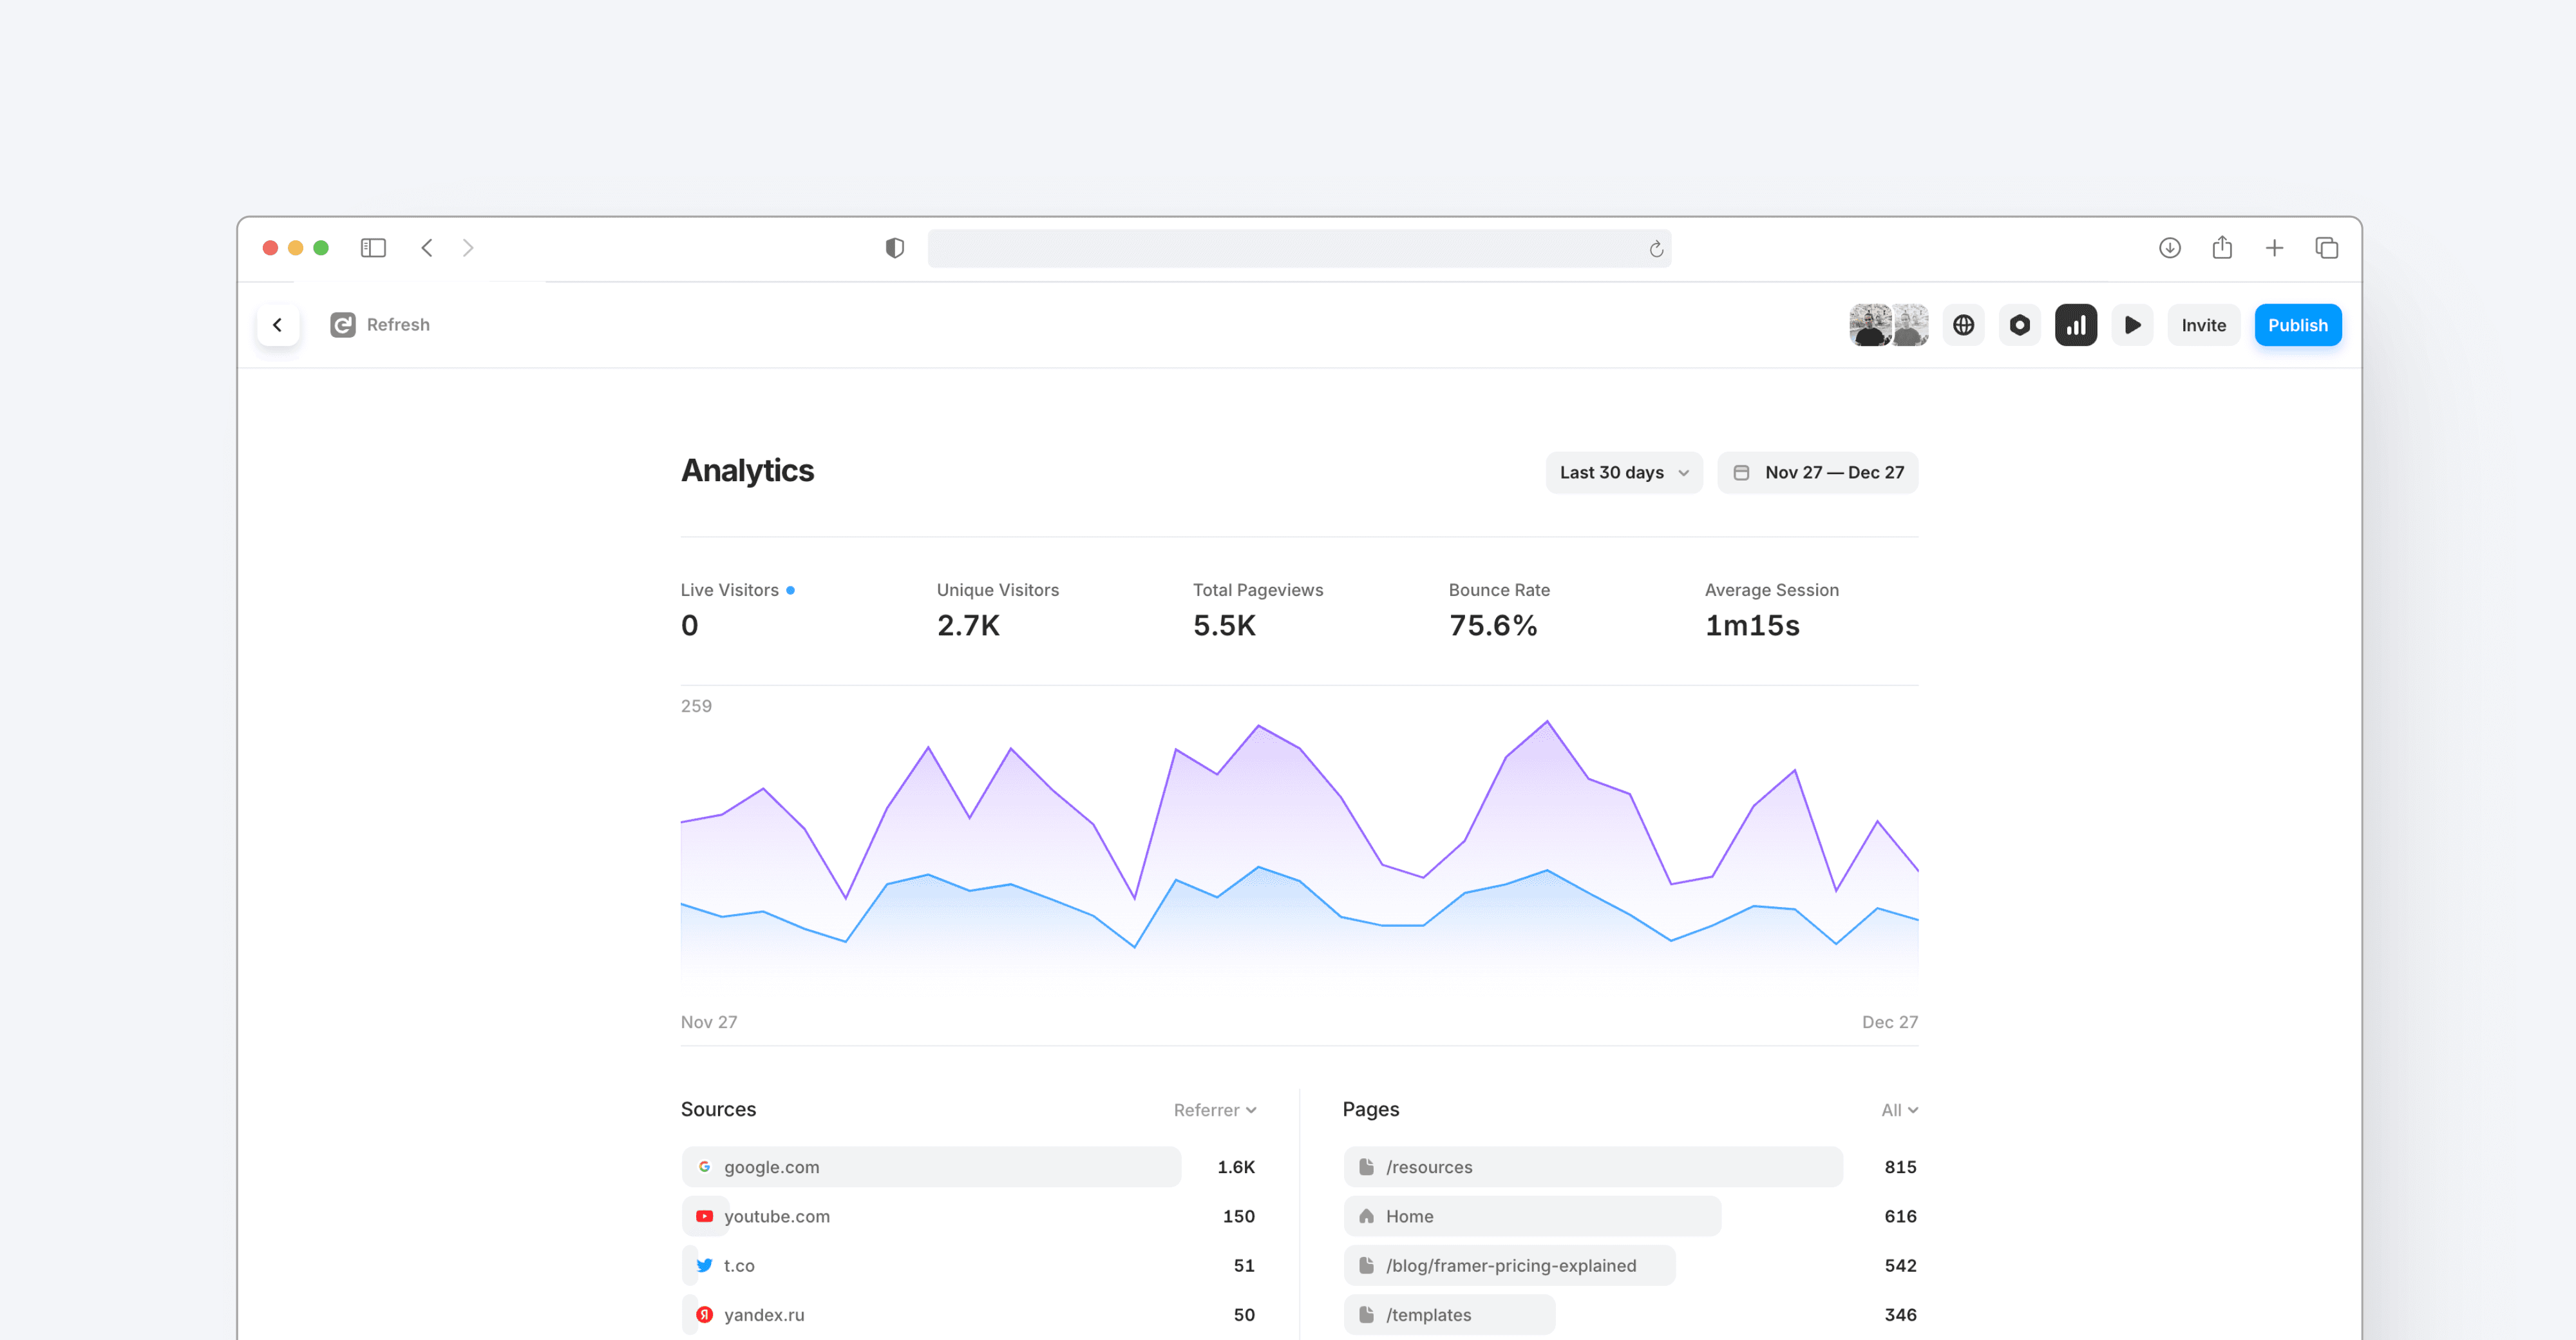Select the Home page row
Image resolution: width=2576 pixels, height=1340 pixels.
click(x=1631, y=1216)
